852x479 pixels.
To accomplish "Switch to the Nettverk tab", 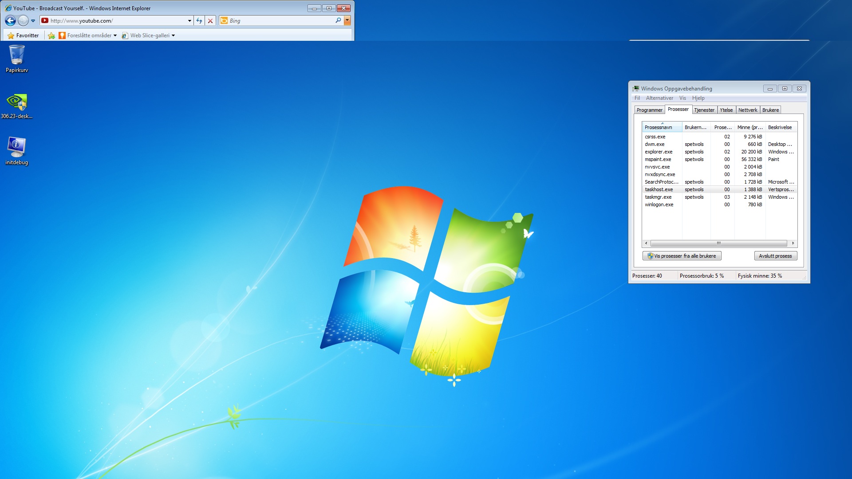I will click(748, 110).
